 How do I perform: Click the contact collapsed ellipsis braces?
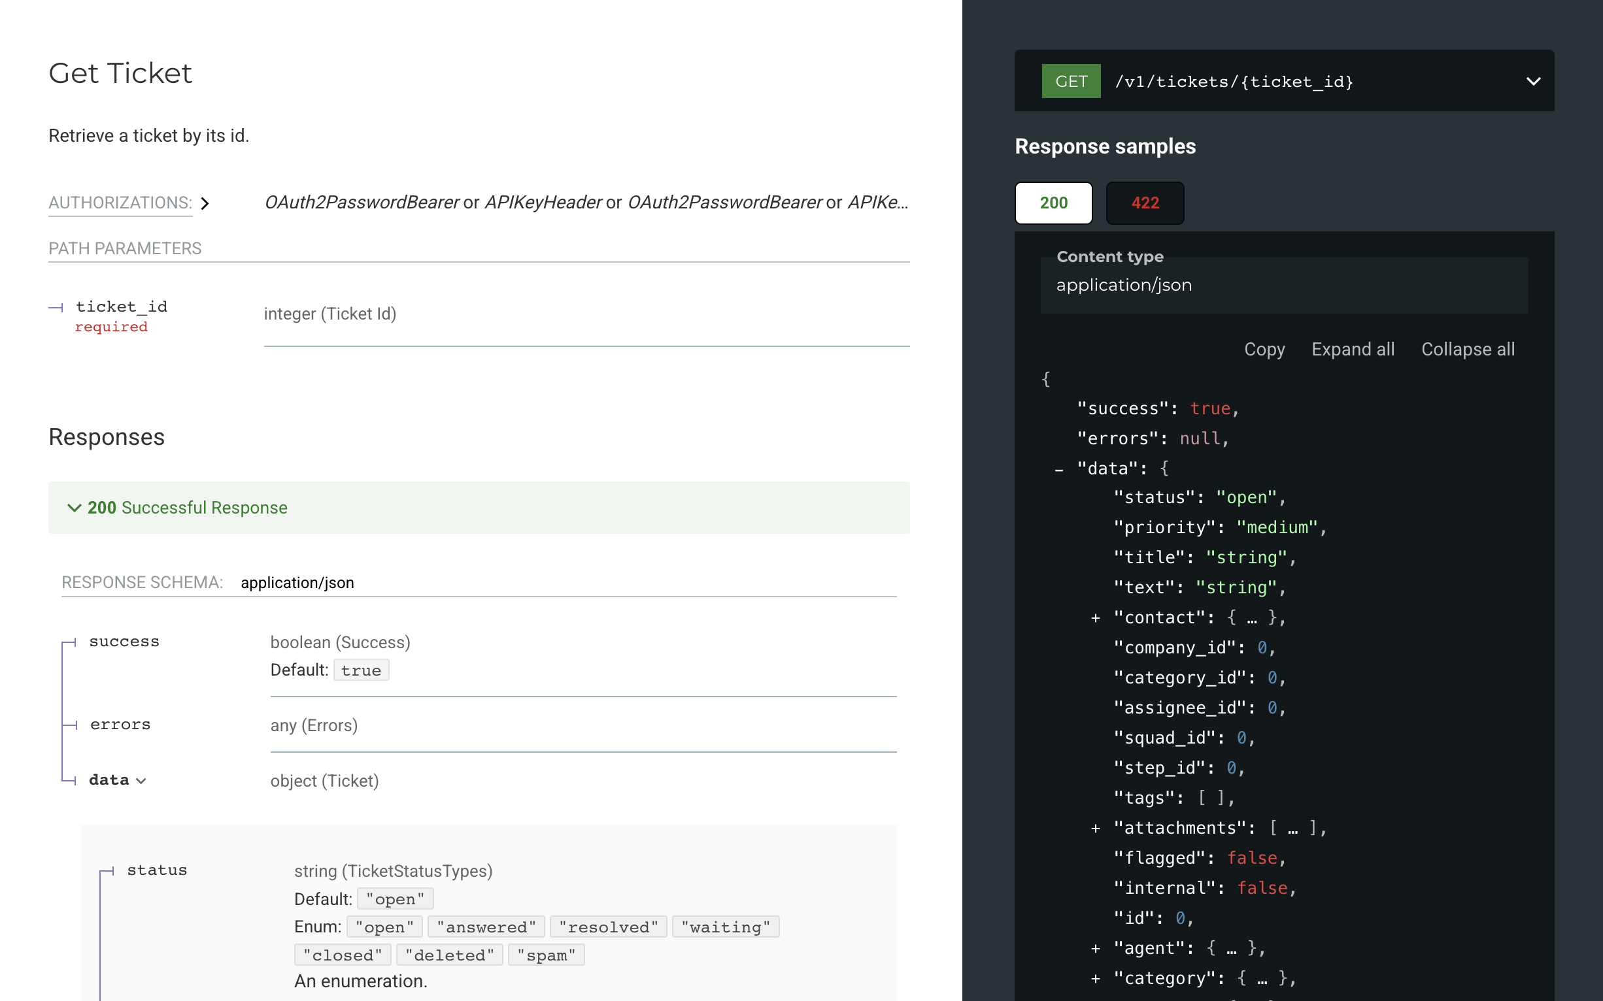click(x=1251, y=618)
